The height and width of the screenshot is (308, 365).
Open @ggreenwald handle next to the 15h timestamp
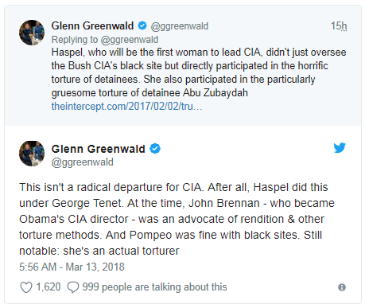pyautogui.click(x=180, y=26)
